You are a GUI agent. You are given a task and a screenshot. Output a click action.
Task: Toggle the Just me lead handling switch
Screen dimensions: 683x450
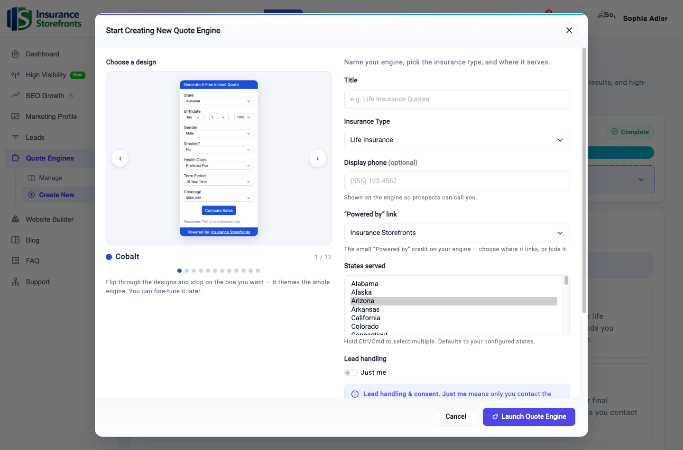click(x=351, y=373)
